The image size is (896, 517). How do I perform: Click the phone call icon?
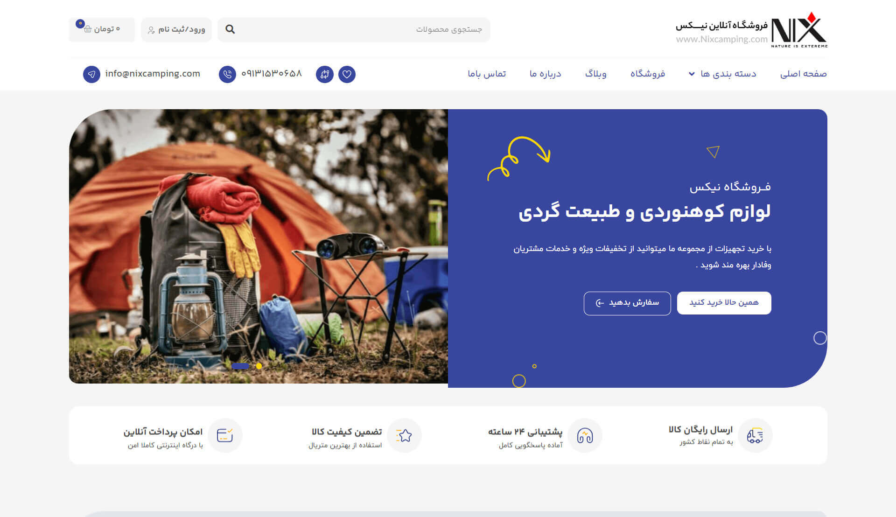pyautogui.click(x=227, y=74)
